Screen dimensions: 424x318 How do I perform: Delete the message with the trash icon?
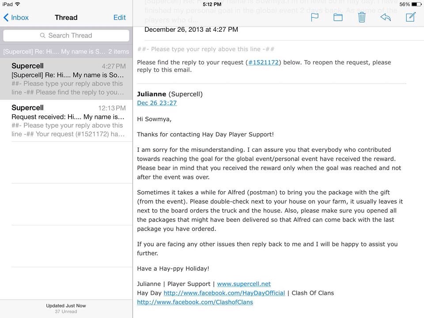(362, 17)
